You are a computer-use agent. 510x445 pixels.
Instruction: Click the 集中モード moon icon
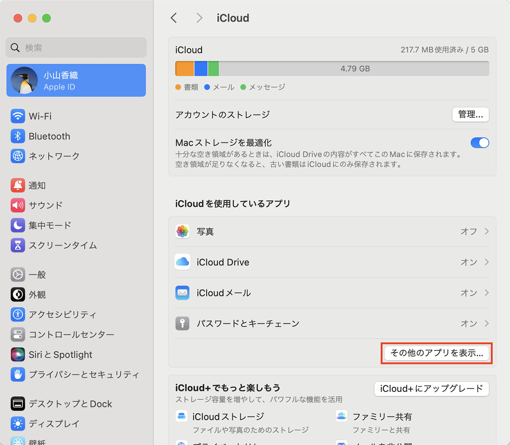pyautogui.click(x=18, y=225)
